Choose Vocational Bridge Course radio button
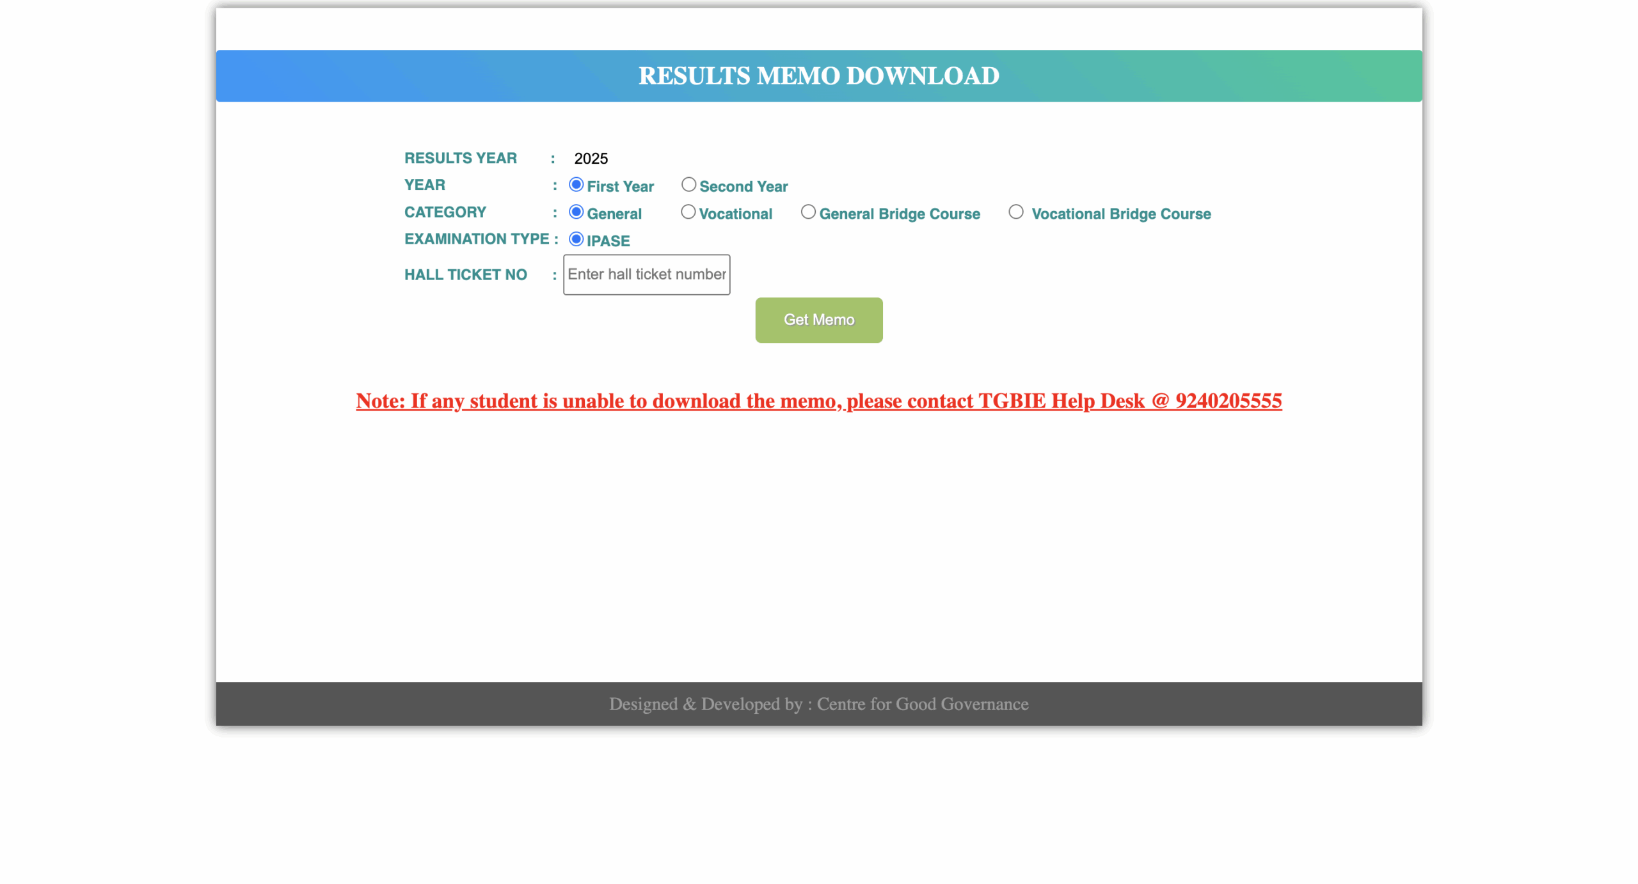The height and width of the screenshot is (884, 1638). (1015, 212)
